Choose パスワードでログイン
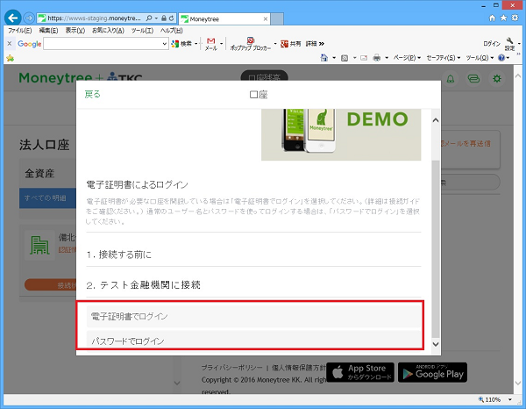 [x=253, y=340]
